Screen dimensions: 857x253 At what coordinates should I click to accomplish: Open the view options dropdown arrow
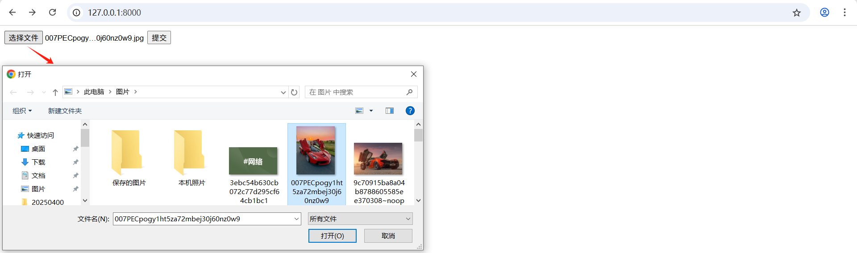(371, 111)
